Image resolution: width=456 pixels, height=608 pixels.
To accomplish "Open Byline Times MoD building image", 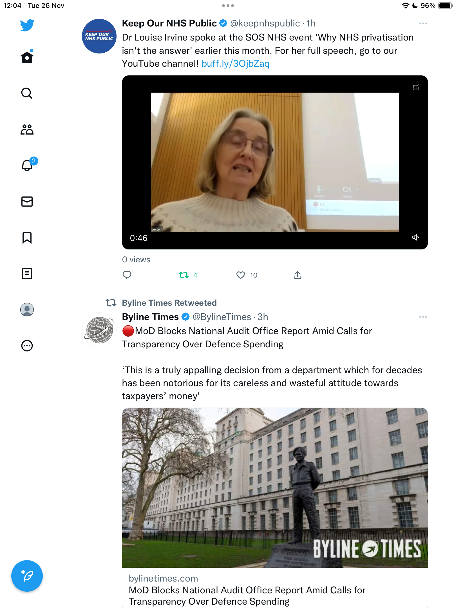I will coord(275,488).
